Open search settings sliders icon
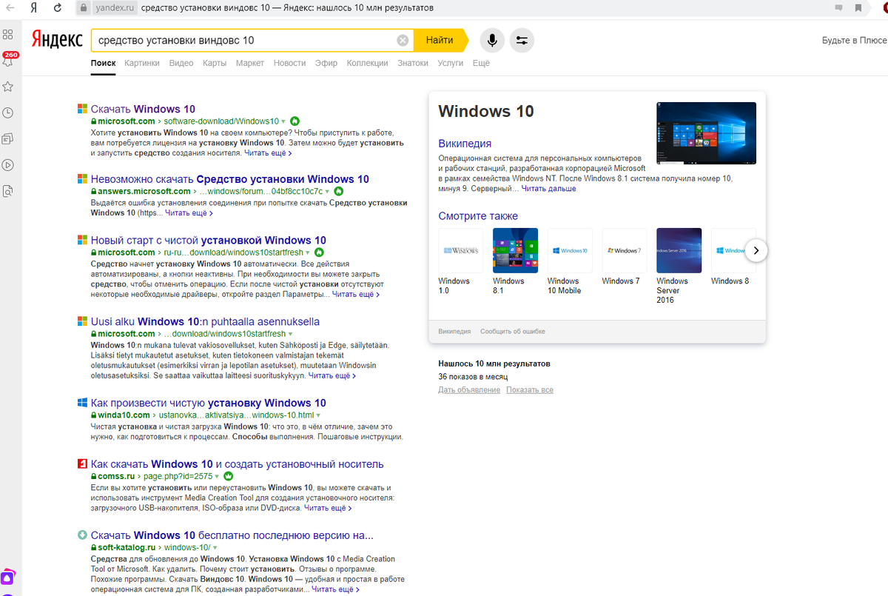 (522, 41)
